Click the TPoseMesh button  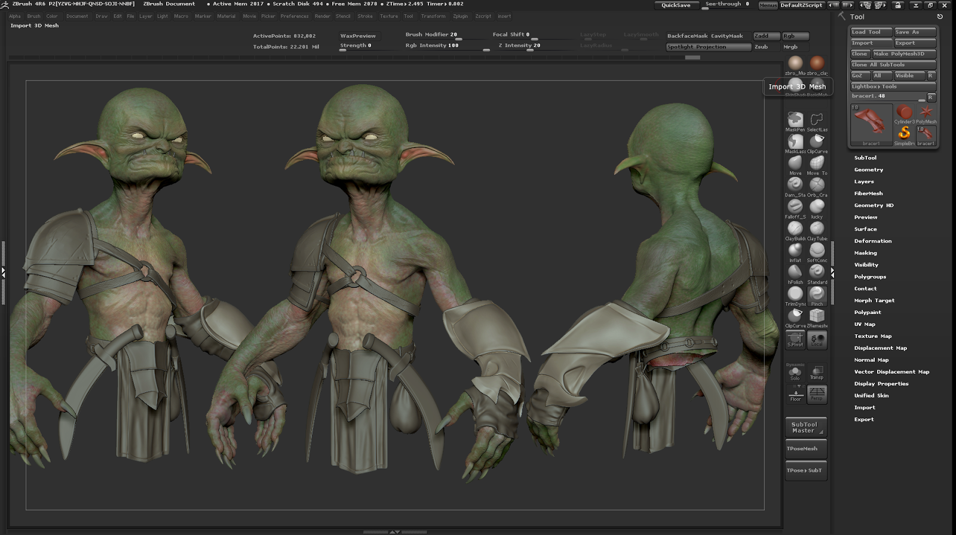pos(806,449)
